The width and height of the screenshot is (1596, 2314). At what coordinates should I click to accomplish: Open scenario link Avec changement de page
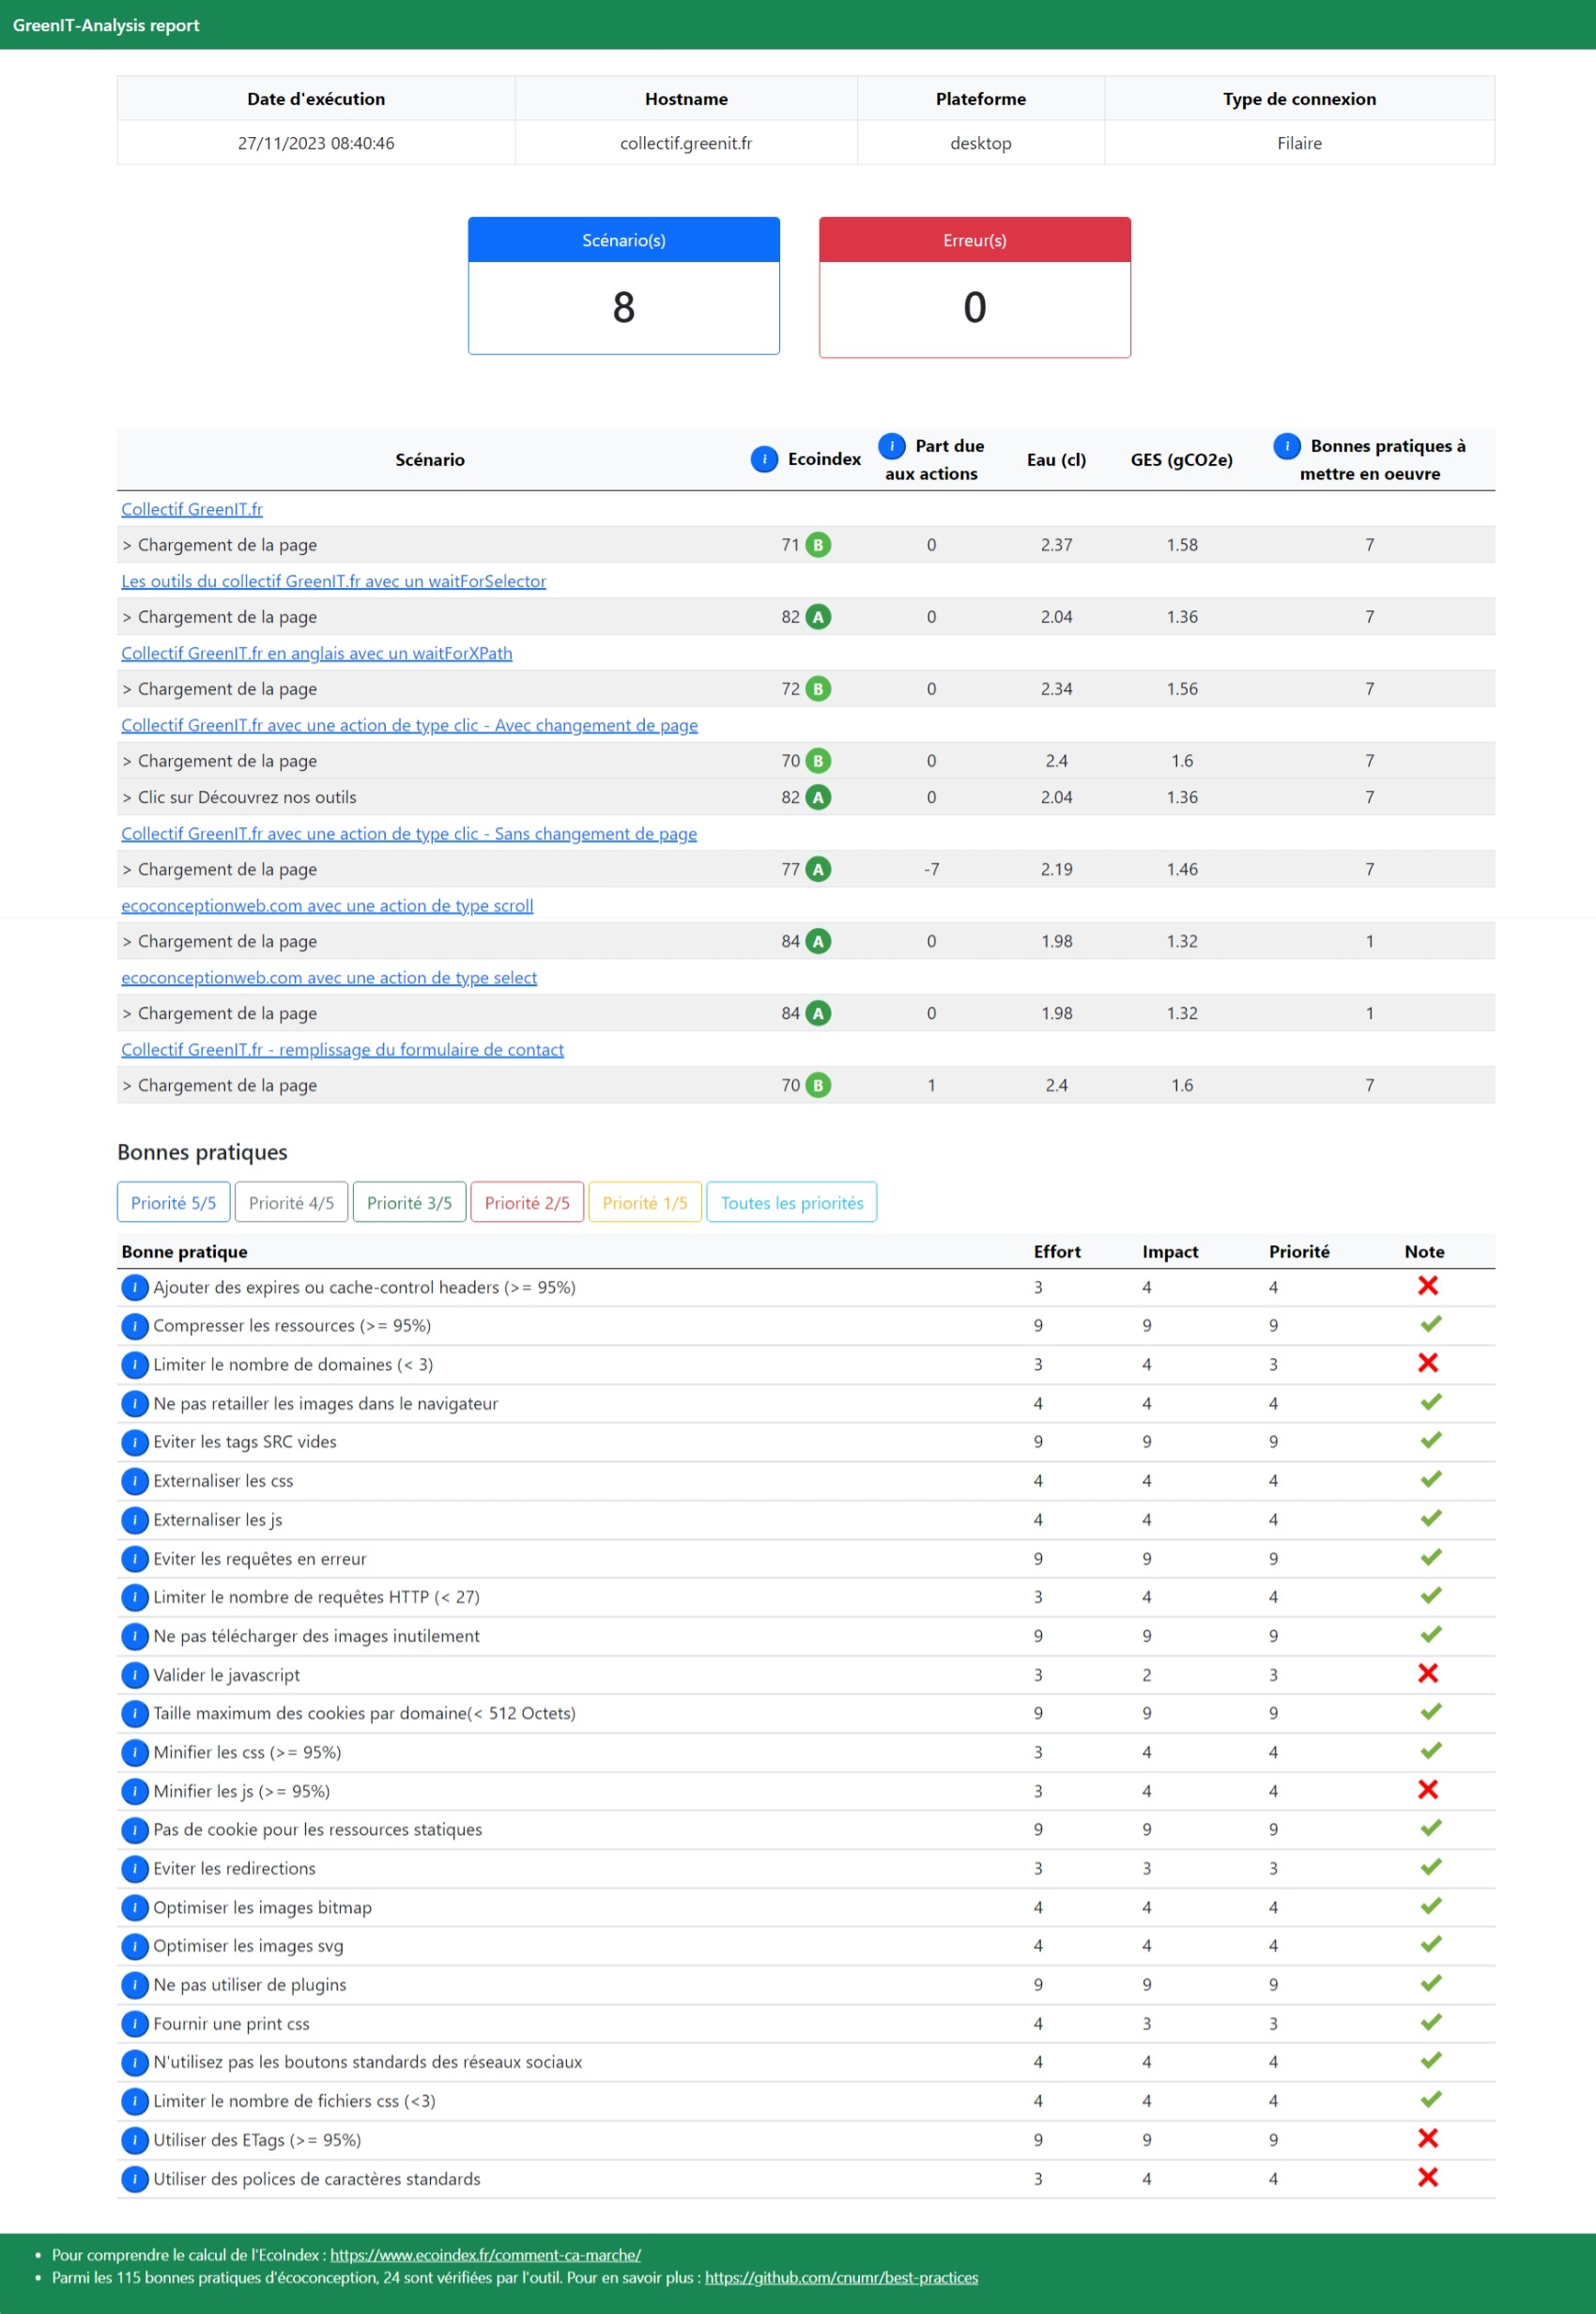click(410, 725)
